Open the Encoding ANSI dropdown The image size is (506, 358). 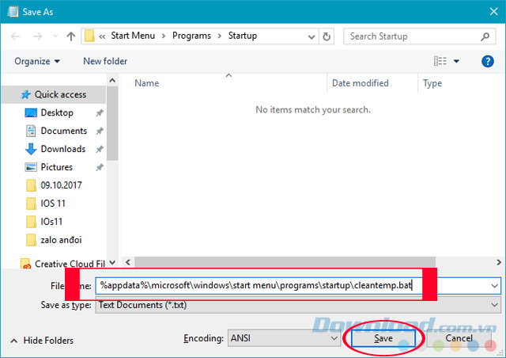[284, 338]
